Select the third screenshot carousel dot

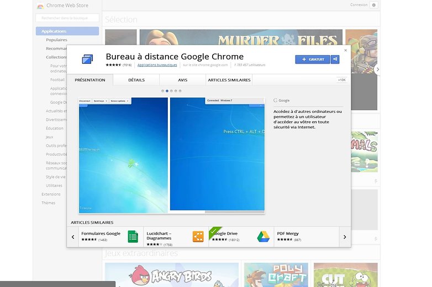click(x=171, y=91)
